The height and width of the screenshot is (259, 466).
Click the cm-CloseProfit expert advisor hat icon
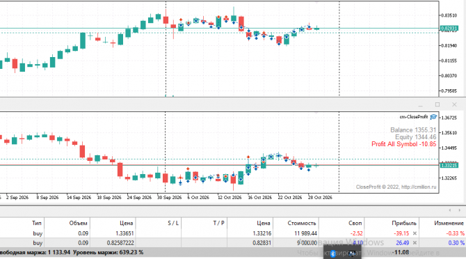coord(433,117)
